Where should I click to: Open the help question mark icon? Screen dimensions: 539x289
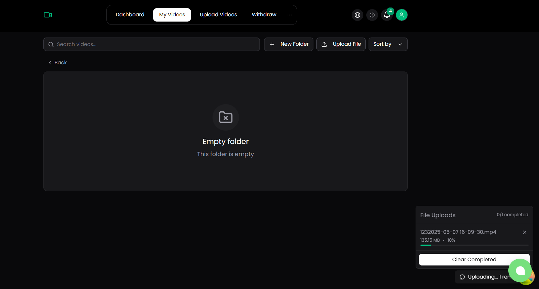point(372,15)
